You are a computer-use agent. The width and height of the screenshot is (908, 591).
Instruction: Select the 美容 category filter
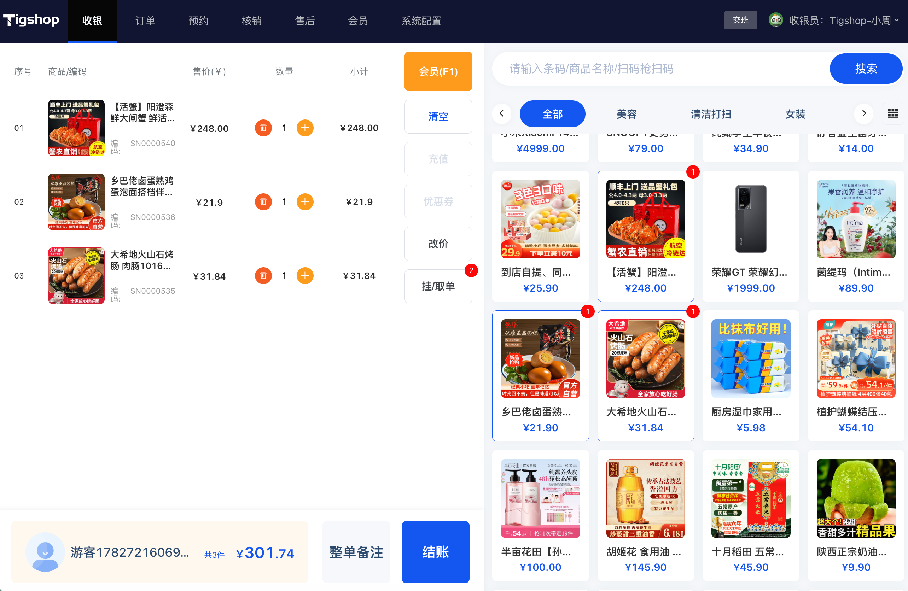click(627, 114)
